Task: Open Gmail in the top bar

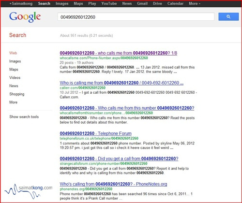Action: [x=142, y=3]
